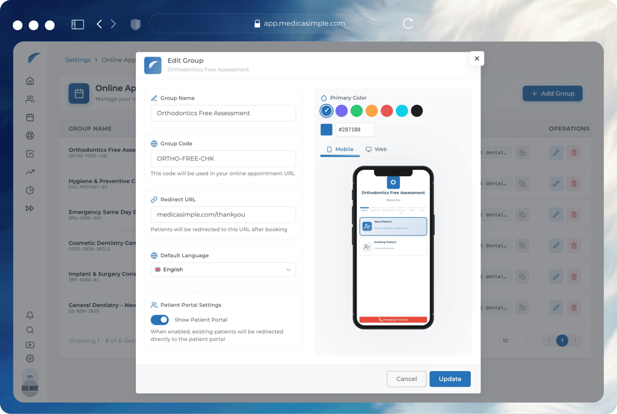Click the copy icon for Cosmetic Dentistry row
Viewport: 617px width, 414px height.
(x=522, y=246)
